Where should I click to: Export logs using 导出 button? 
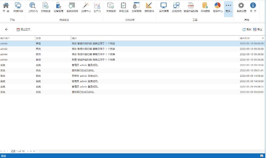coord(258,30)
